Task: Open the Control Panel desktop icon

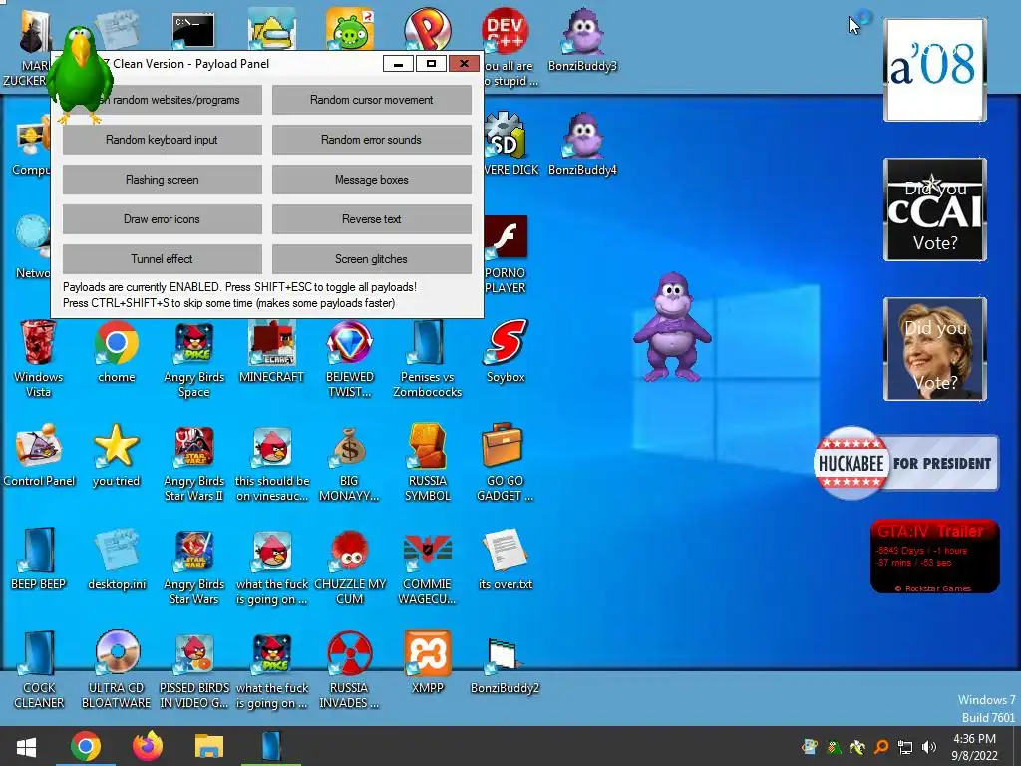Action: tap(39, 456)
